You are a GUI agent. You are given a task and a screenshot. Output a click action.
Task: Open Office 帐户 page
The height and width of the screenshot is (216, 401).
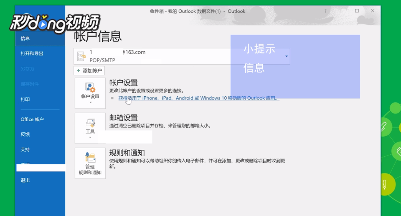[32, 119]
